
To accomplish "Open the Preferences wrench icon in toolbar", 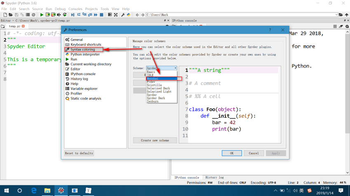I will click(x=123, y=15).
